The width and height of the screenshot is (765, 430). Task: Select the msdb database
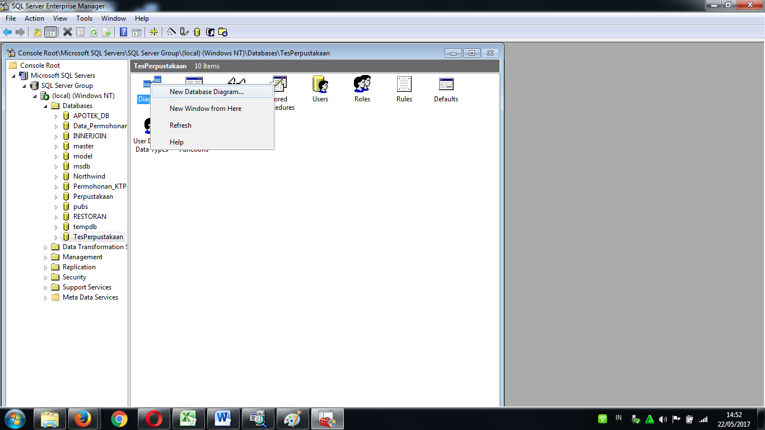[82, 166]
